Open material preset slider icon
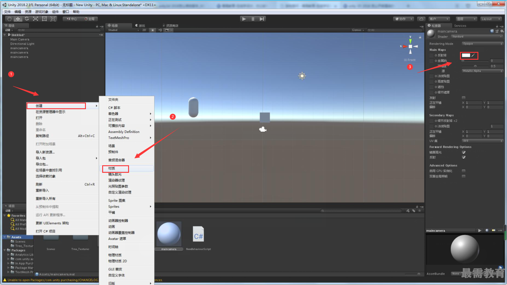 pos(497,31)
